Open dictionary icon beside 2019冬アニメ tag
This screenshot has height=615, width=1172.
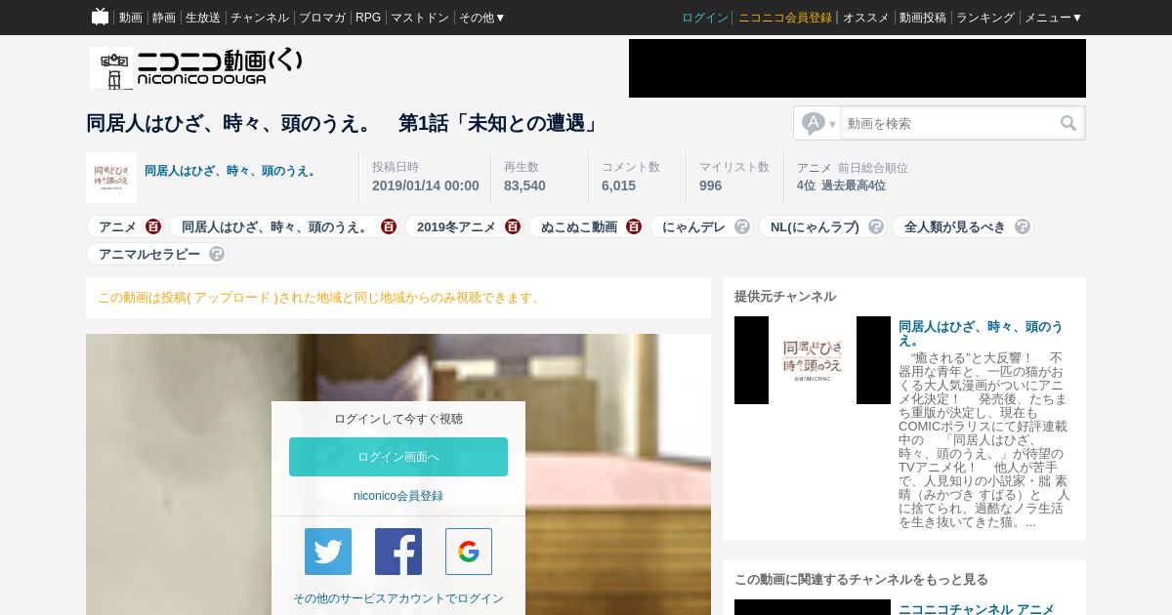point(513,226)
